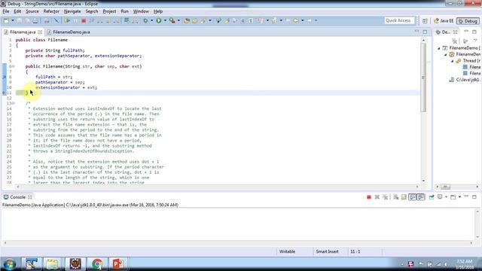Screen dimensions: 482x271
Task: Click the green Run launch icon
Action: pyautogui.click(x=159, y=20)
